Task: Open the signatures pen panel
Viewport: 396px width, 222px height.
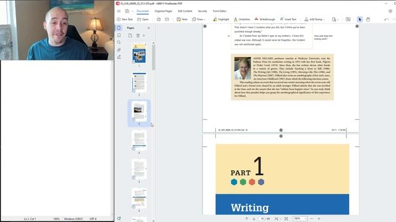Action: (119, 57)
